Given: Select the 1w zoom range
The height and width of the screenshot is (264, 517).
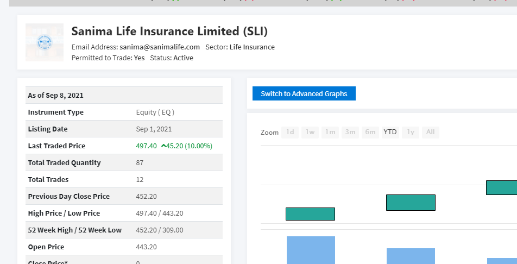Looking at the screenshot, I should click(x=310, y=132).
